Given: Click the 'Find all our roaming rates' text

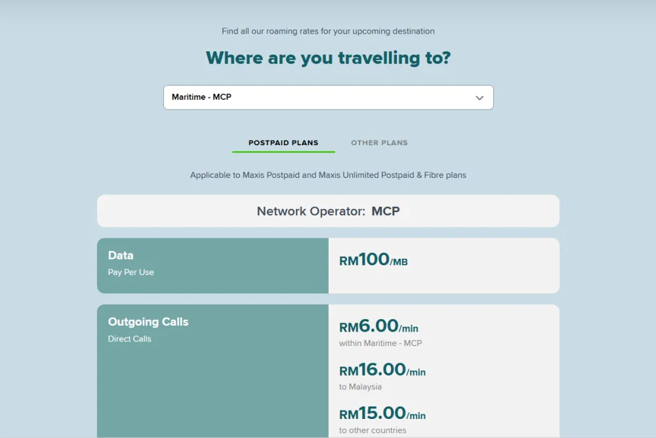Looking at the screenshot, I should click(x=328, y=31).
